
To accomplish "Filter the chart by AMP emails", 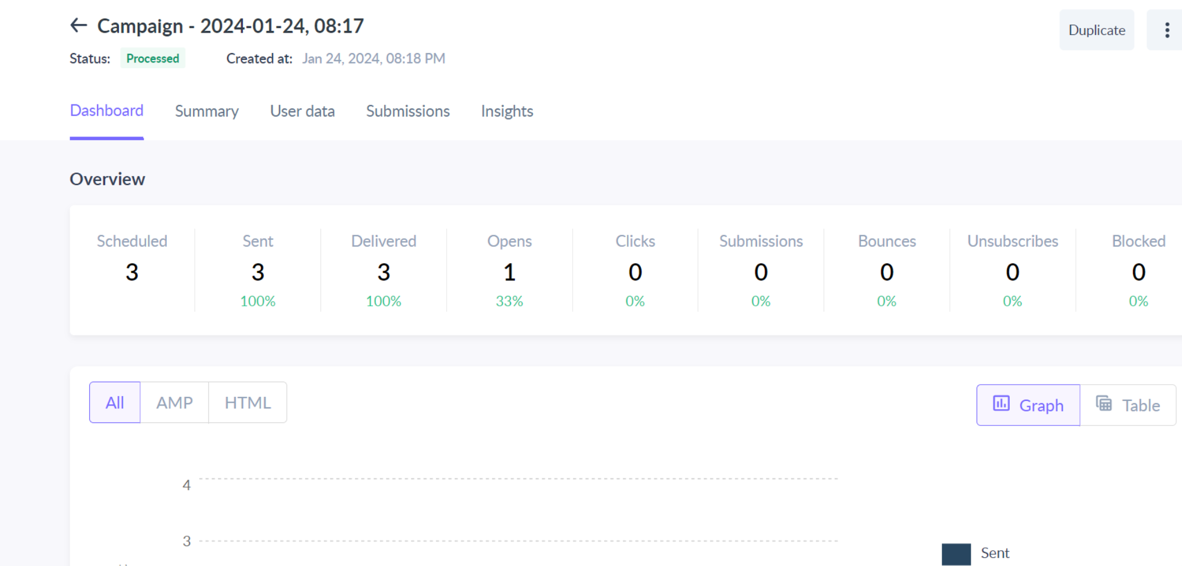I will tap(174, 403).
